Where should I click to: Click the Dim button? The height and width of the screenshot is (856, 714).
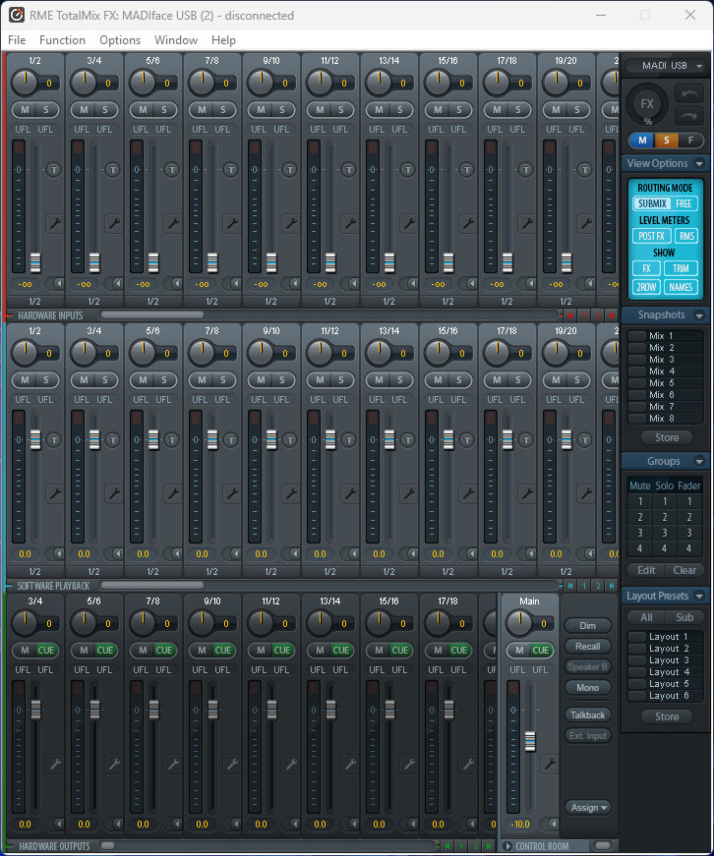[x=588, y=625]
